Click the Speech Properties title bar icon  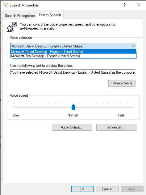5,5
